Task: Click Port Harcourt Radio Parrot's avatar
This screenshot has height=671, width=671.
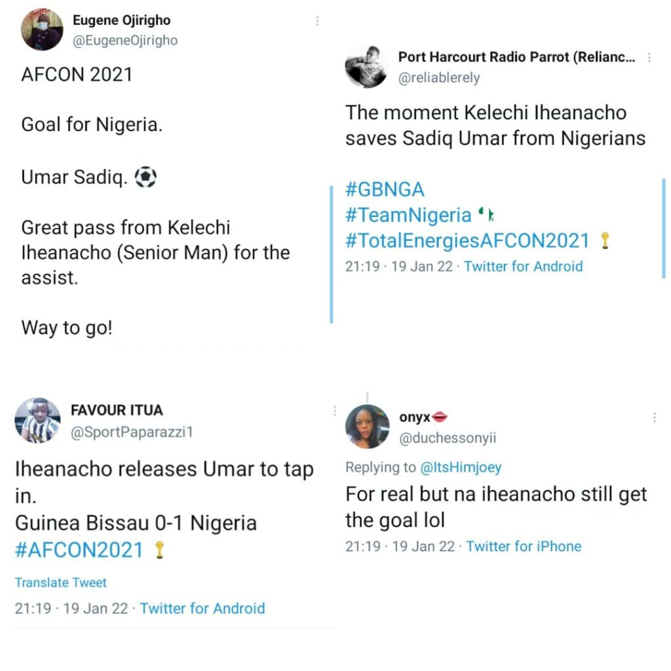Action: 366,66
